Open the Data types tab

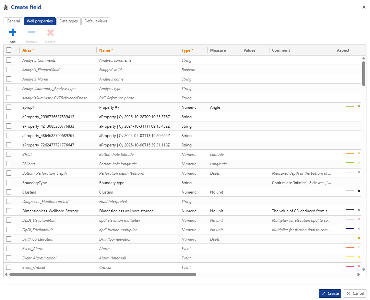(x=68, y=21)
